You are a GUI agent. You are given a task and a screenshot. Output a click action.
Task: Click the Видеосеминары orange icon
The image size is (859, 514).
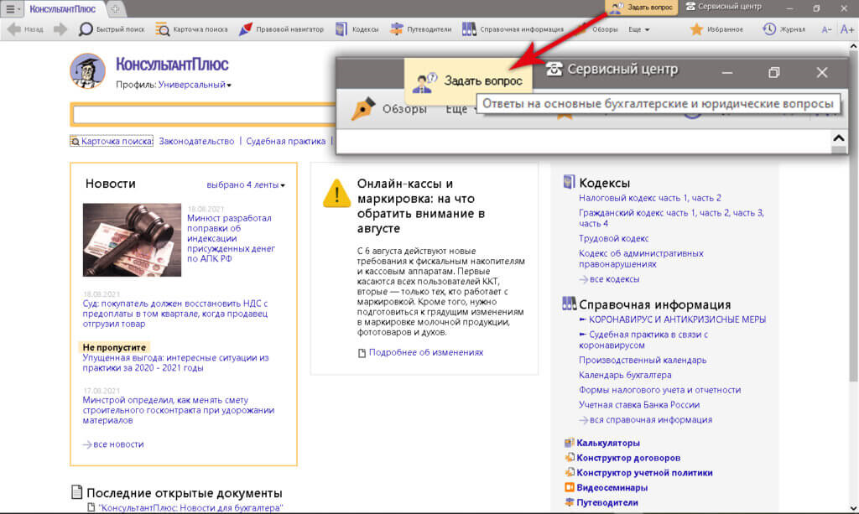[570, 487]
